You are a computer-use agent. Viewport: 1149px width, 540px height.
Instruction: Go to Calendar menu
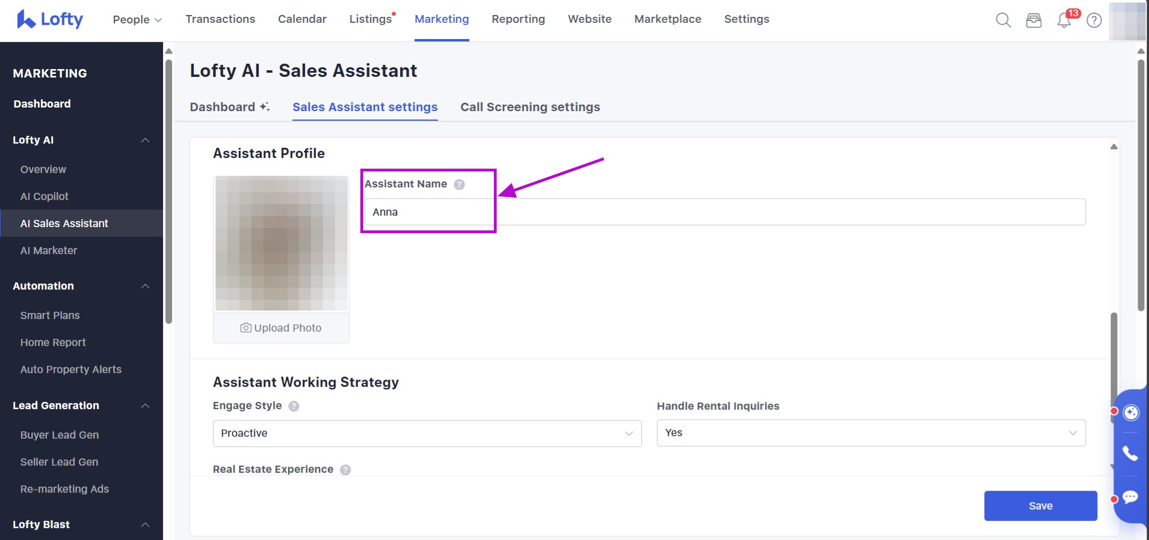point(302,19)
